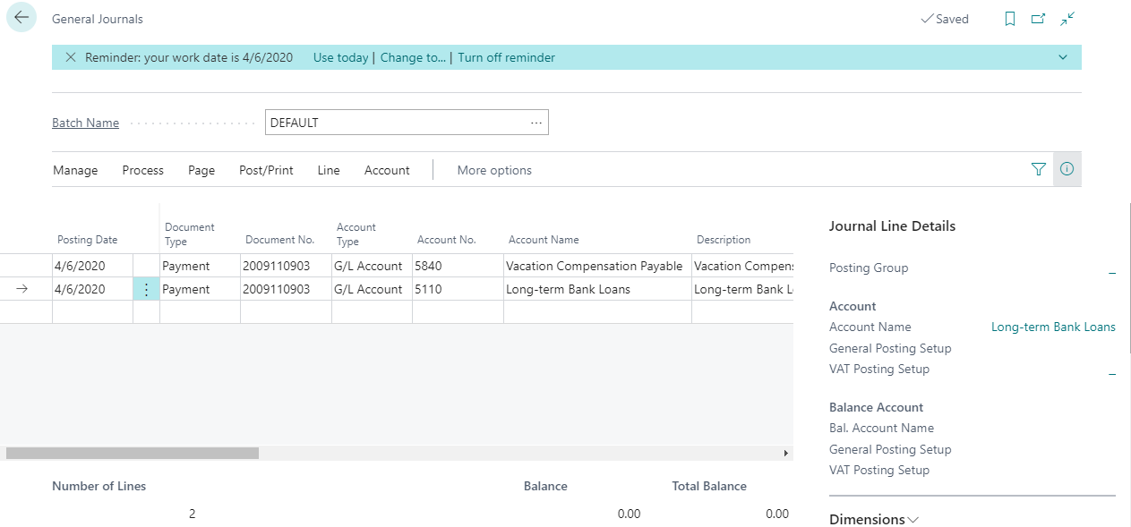Expand the reminder banner chevron
This screenshot has height=527, width=1131.
point(1063,56)
